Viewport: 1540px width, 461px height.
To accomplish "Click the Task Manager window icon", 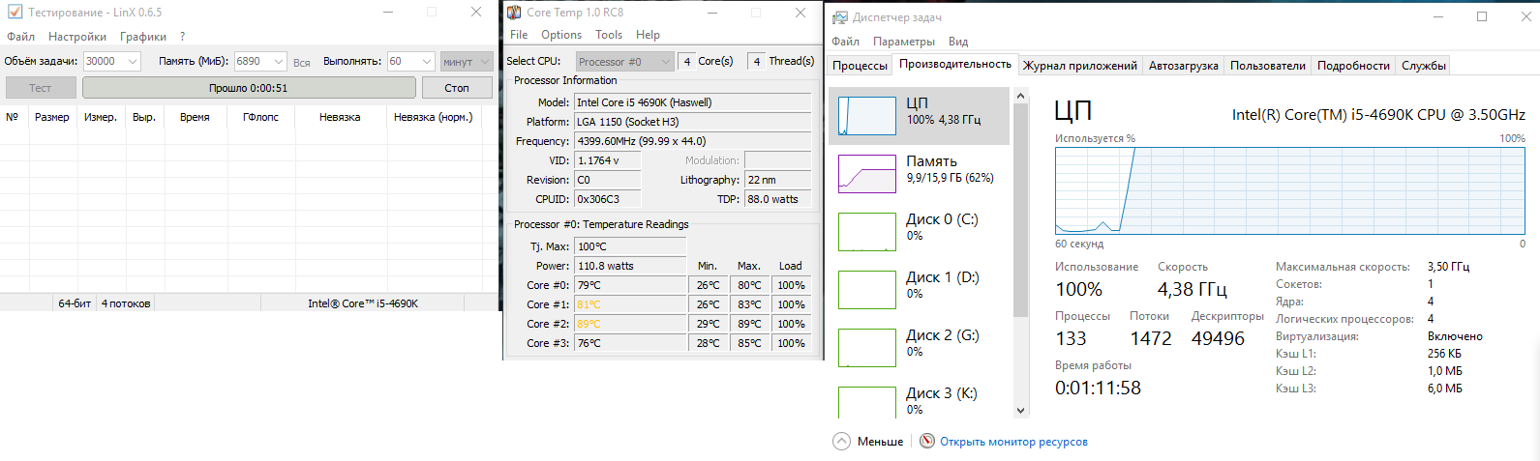I will point(838,16).
